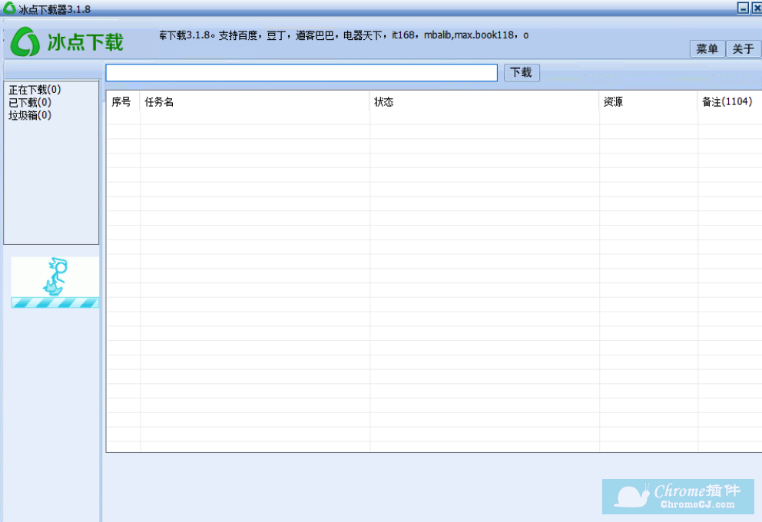Click the title bar app icon

coord(8,8)
